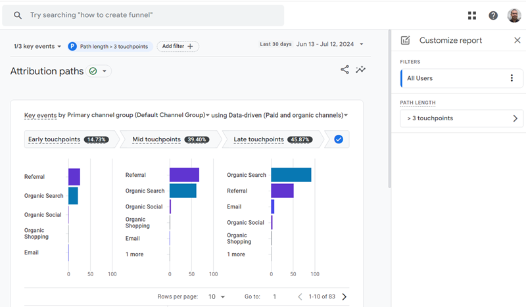
Task: Open the insights sparkline icon
Action: tap(360, 70)
